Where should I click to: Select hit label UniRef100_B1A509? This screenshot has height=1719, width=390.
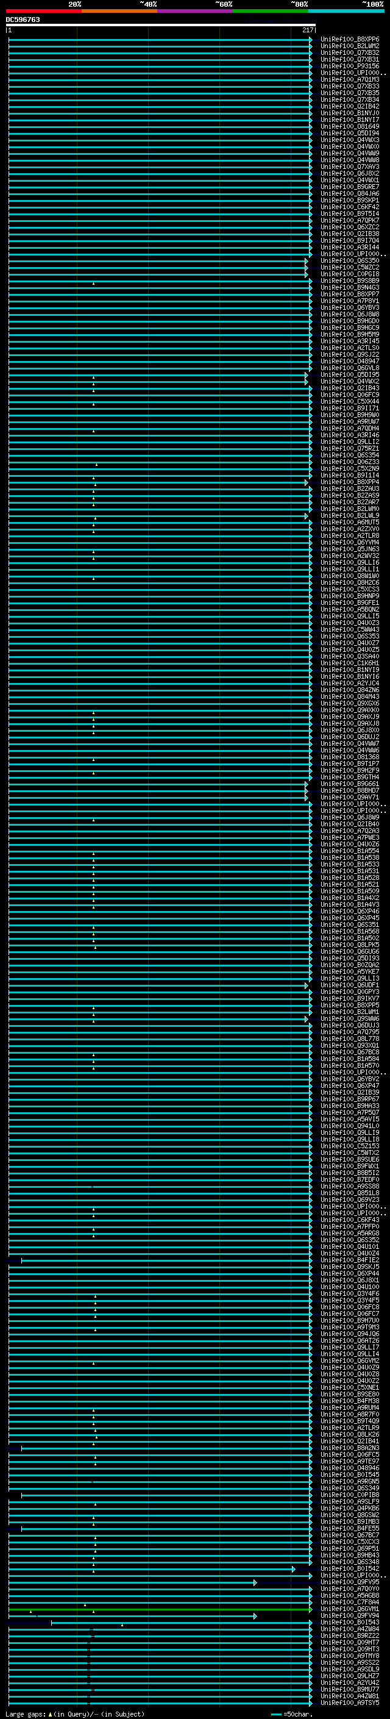[349, 892]
